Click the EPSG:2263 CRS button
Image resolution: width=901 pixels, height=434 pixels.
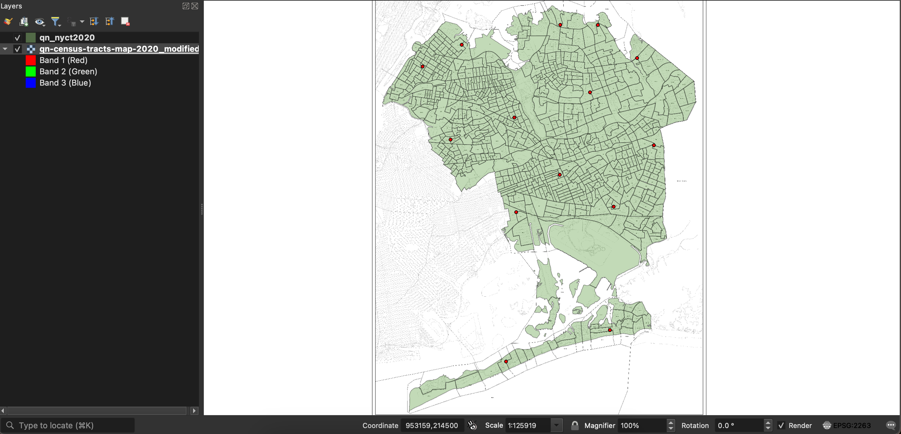point(847,425)
